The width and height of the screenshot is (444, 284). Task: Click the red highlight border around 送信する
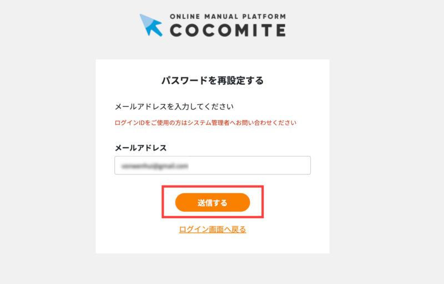[163, 203]
